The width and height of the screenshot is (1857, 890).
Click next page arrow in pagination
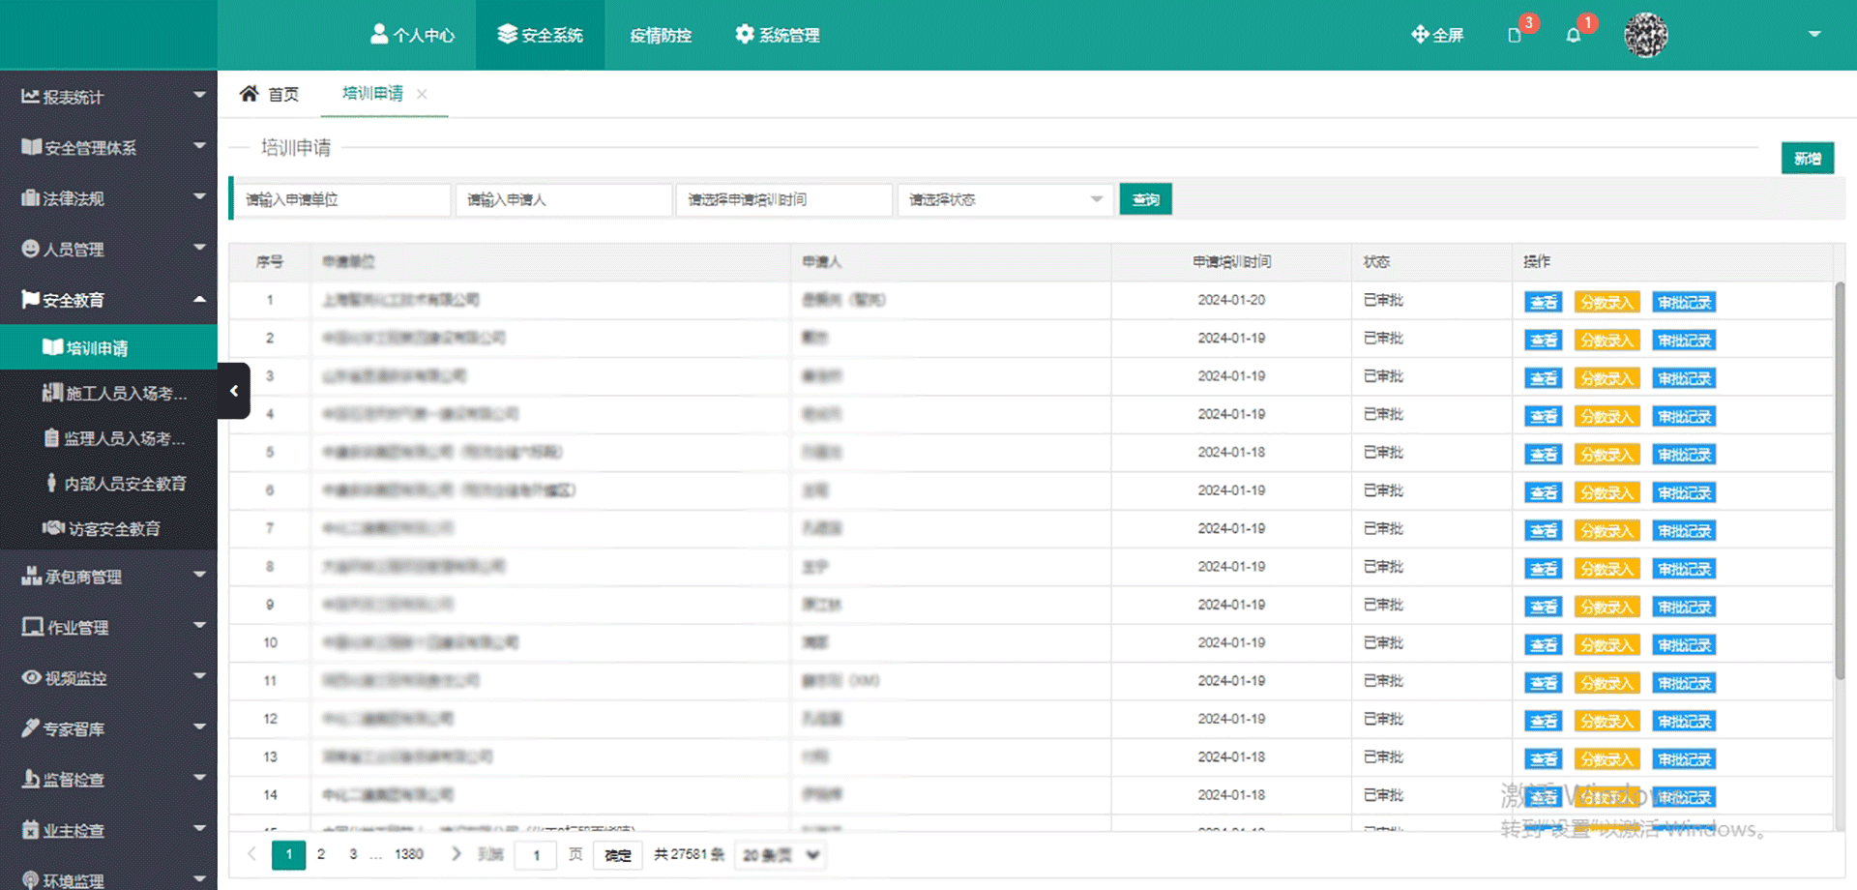[x=456, y=854]
